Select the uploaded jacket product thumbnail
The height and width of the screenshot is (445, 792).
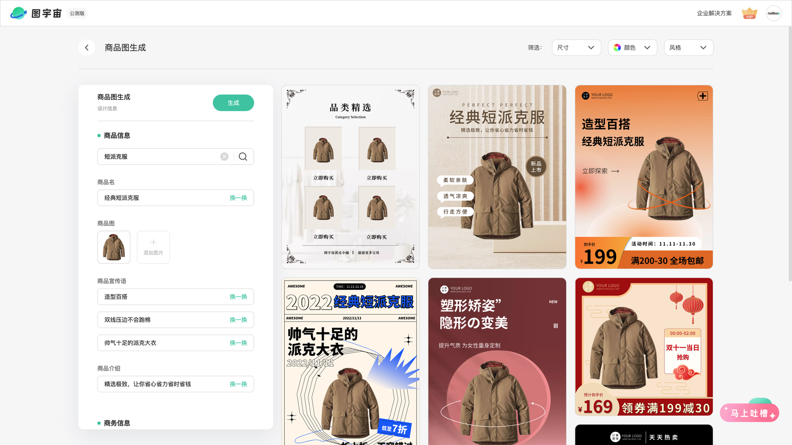click(x=114, y=247)
